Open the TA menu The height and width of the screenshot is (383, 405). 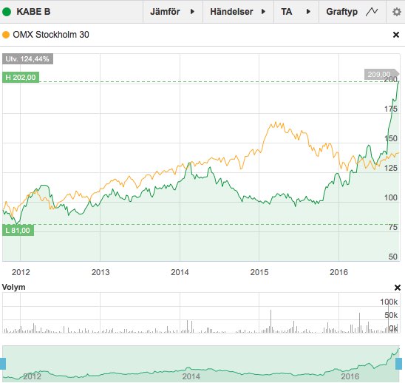tap(296, 12)
